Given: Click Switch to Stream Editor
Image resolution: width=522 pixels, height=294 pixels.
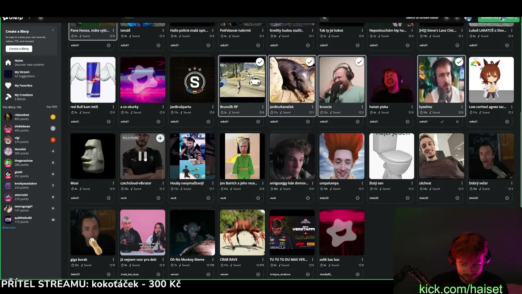Looking at the screenshot, I should click(x=422, y=18).
